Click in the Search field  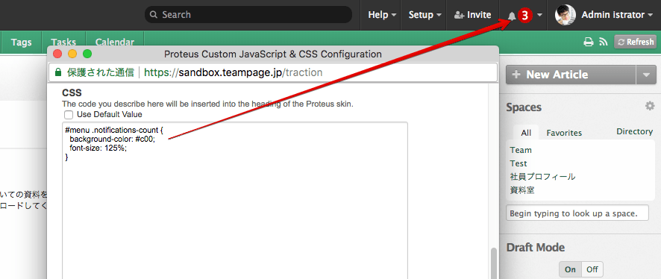248,15
